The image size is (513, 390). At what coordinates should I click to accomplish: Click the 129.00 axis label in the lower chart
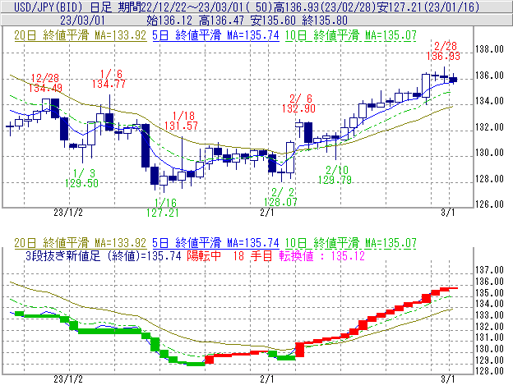489,360
